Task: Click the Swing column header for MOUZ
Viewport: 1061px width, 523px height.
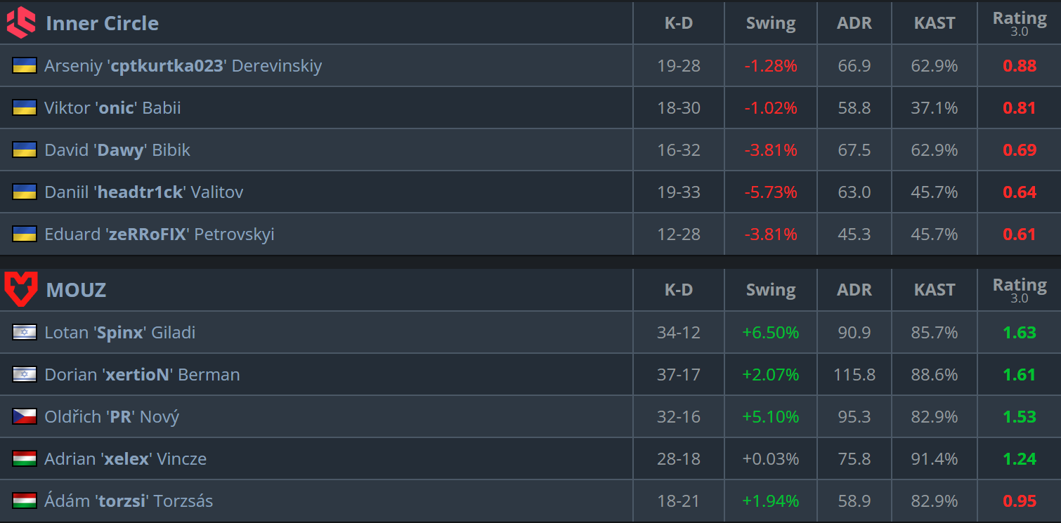Action: click(771, 290)
